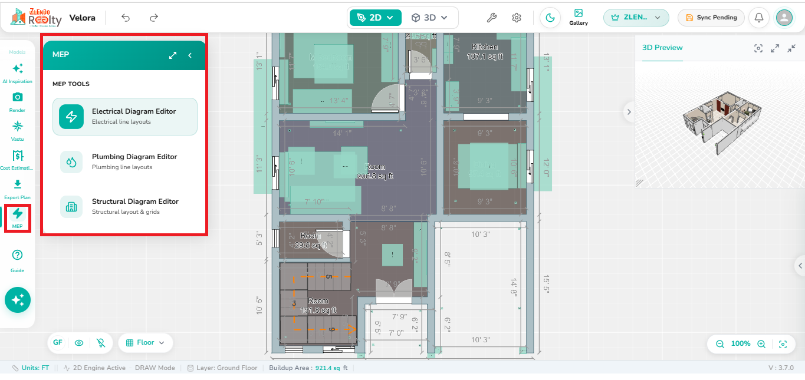Click the Units: FT status entry
The image size is (805, 380).
tap(31, 368)
